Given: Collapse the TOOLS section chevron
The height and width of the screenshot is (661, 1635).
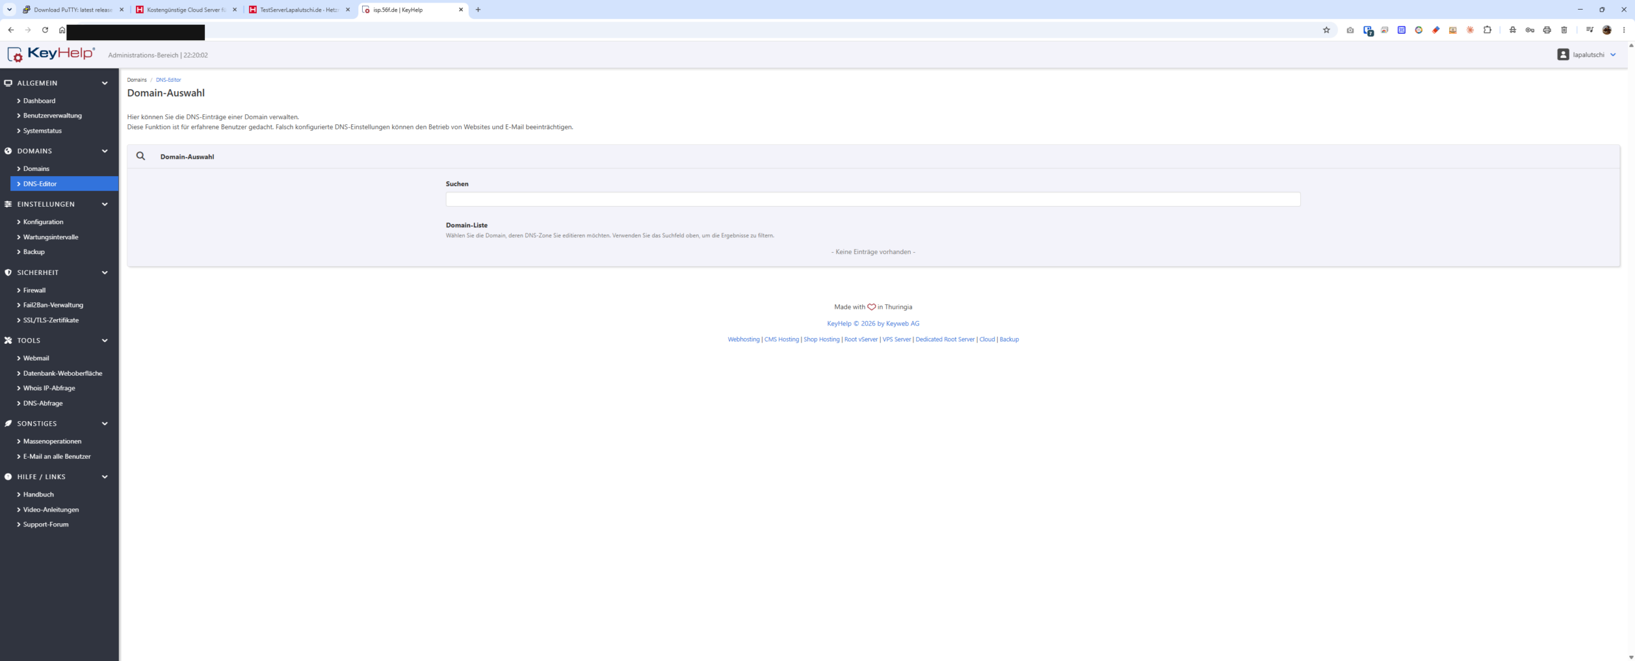Looking at the screenshot, I should tap(105, 341).
